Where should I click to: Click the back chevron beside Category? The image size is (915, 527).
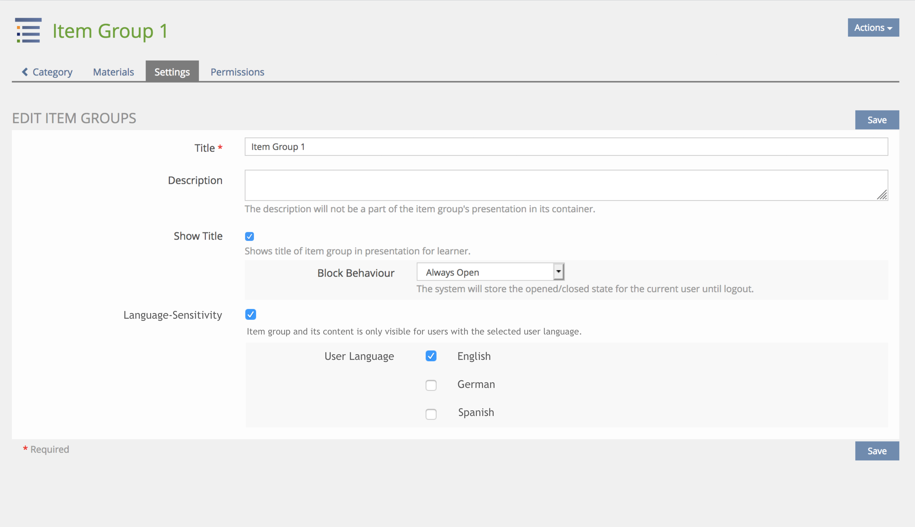click(24, 72)
